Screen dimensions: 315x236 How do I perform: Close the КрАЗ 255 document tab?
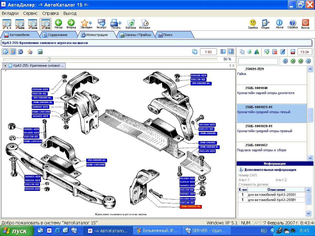pos(5,66)
